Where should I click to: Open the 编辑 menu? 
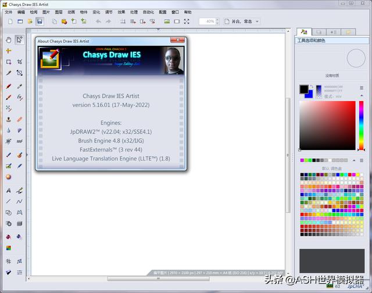click(21, 12)
